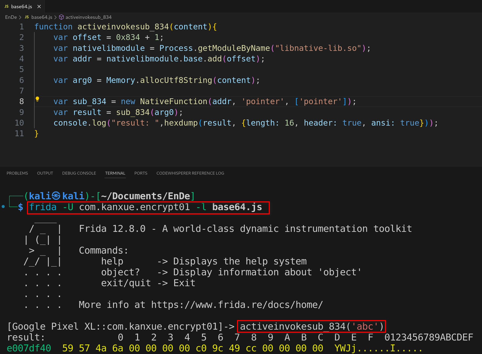Screen dimensions: 482x354
Task: Click the 0x834 hex value on line 2
Action: [x=128, y=37]
